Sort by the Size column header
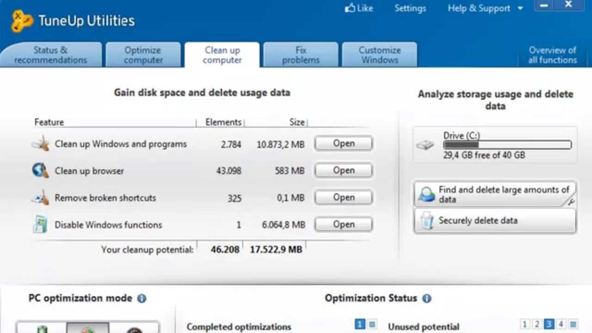This screenshot has width=592, height=333. click(297, 122)
